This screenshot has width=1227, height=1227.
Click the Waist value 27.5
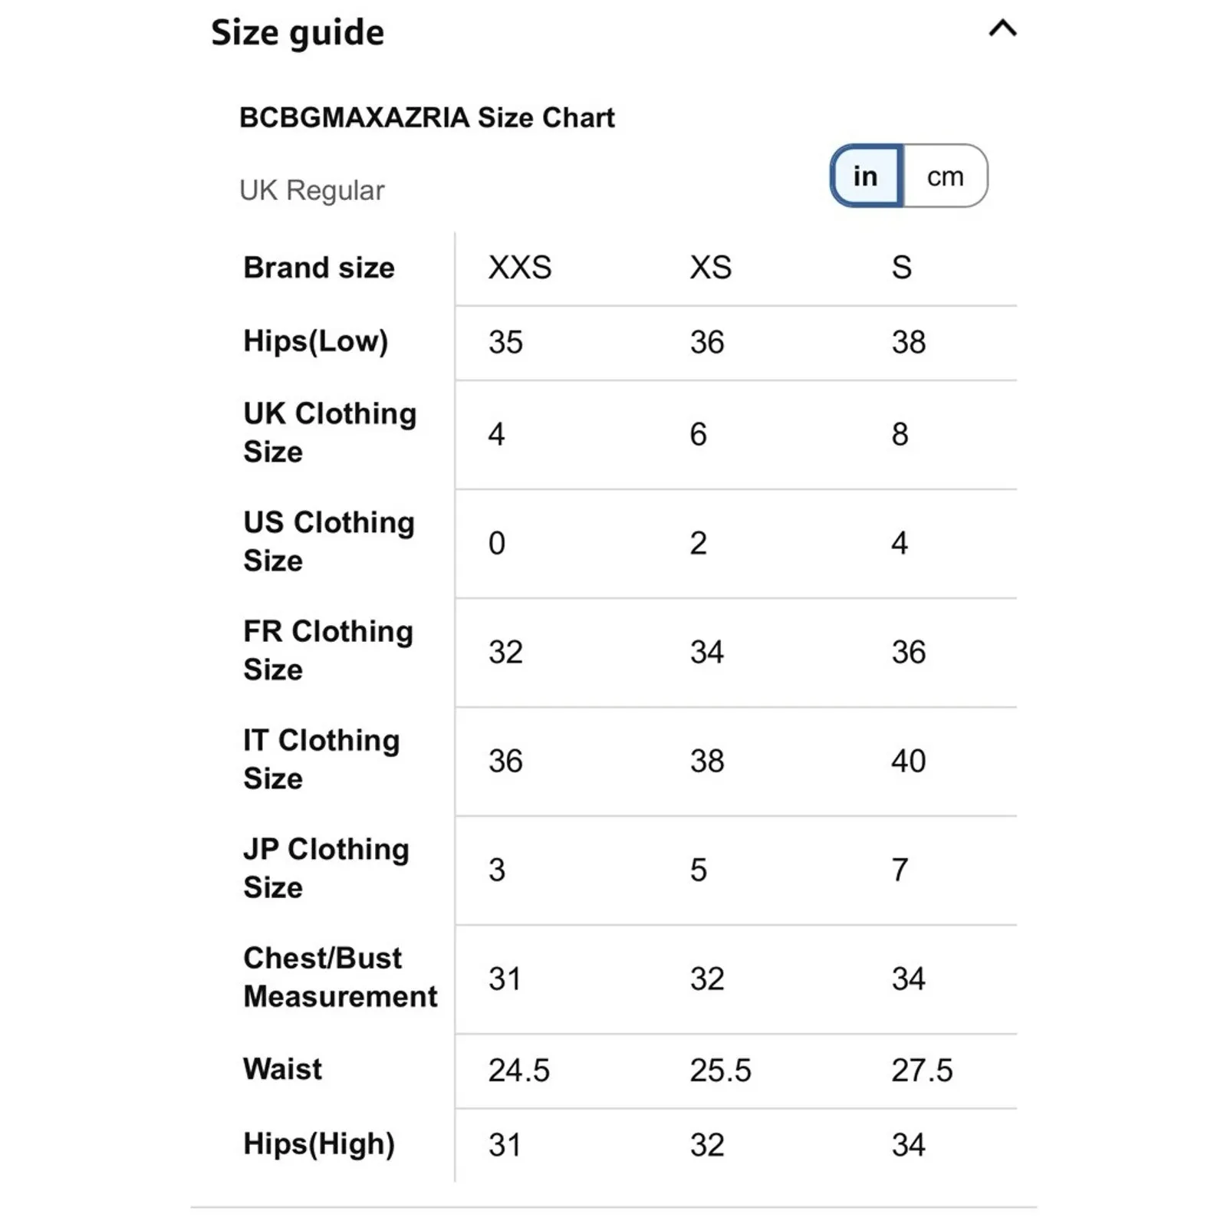922,1071
